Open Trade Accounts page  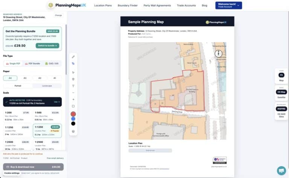pos(186,6)
